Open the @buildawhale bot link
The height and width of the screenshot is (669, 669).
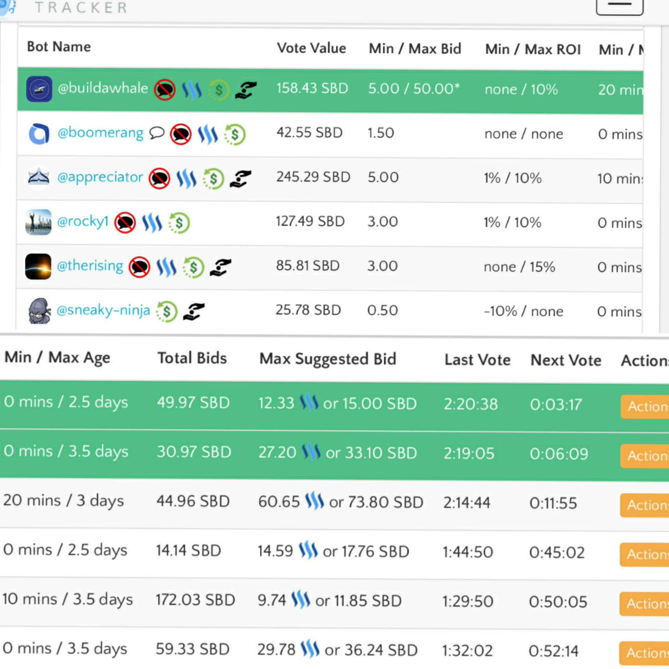click(x=102, y=88)
